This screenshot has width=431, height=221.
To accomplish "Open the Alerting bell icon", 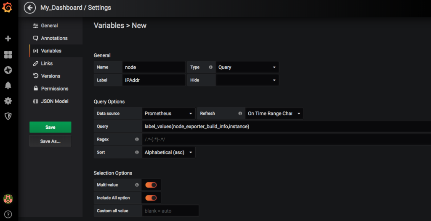I will [8, 86].
